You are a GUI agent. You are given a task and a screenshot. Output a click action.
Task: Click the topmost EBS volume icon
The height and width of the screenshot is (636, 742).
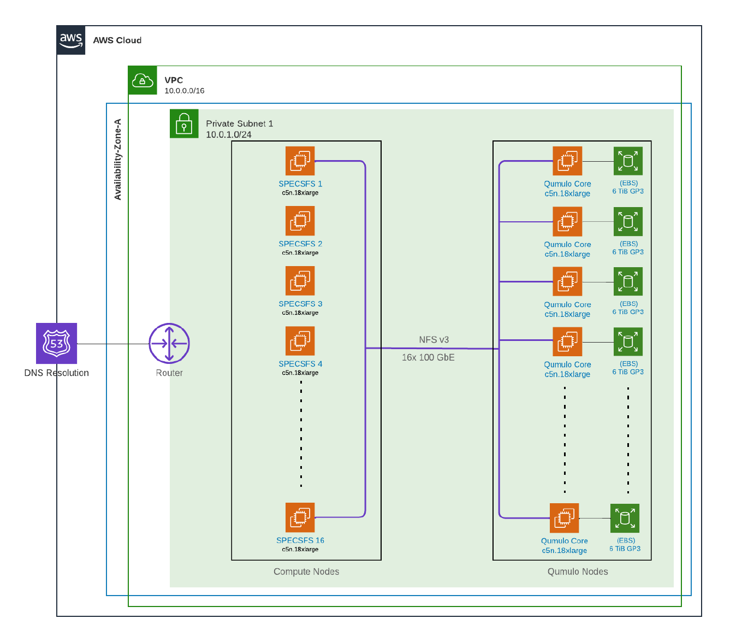click(628, 161)
